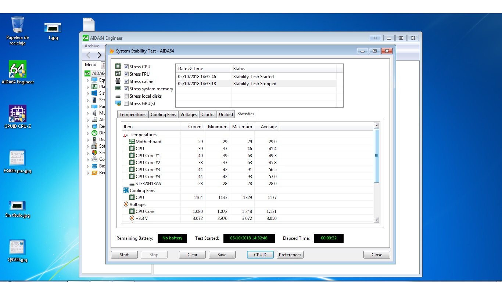Select the Motherboard temperature row
The width and height of the screenshot is (502, 282).
[x=247, y=142]
